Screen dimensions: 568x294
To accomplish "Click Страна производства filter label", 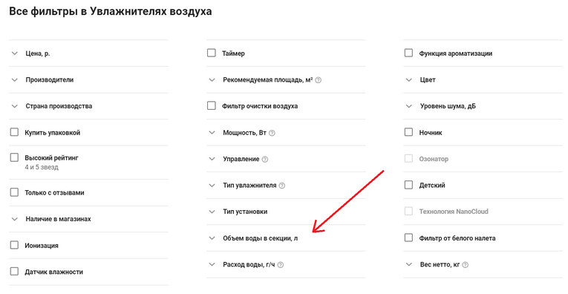I will [x=59, y=106].
